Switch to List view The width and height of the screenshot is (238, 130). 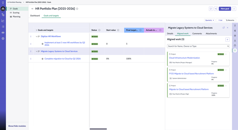[220, 20]
